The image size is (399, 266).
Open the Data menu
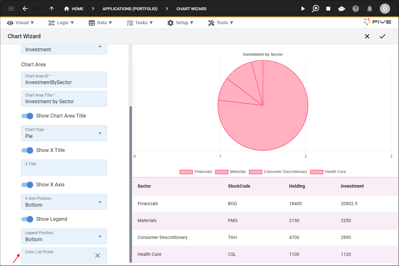[x=100, y=23]
